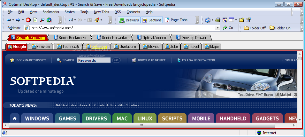Screen dimensions: 305x137
Task: Click the printer icon
Action: 218,20
